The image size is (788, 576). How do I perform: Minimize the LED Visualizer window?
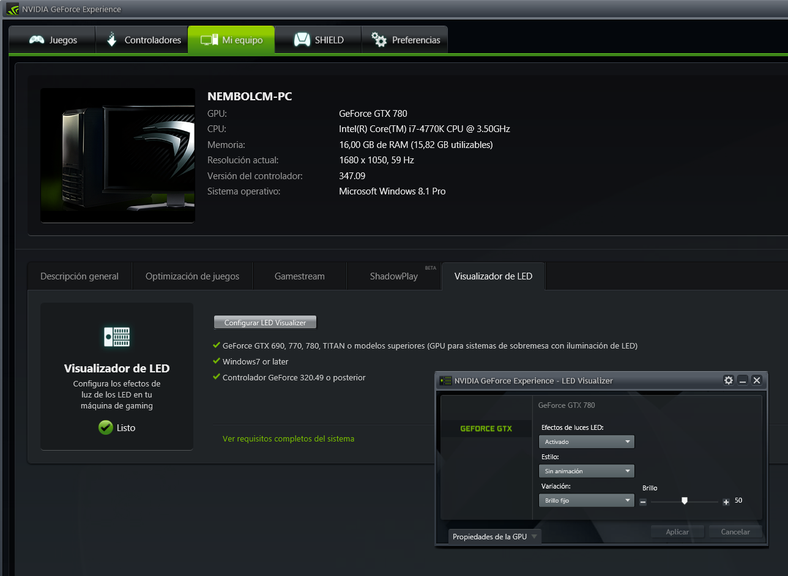(743, 380)
